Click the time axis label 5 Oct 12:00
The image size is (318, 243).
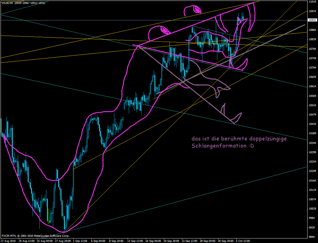(x=243, y=241)
